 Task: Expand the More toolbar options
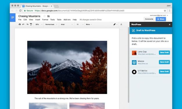[x=89, y=24]
